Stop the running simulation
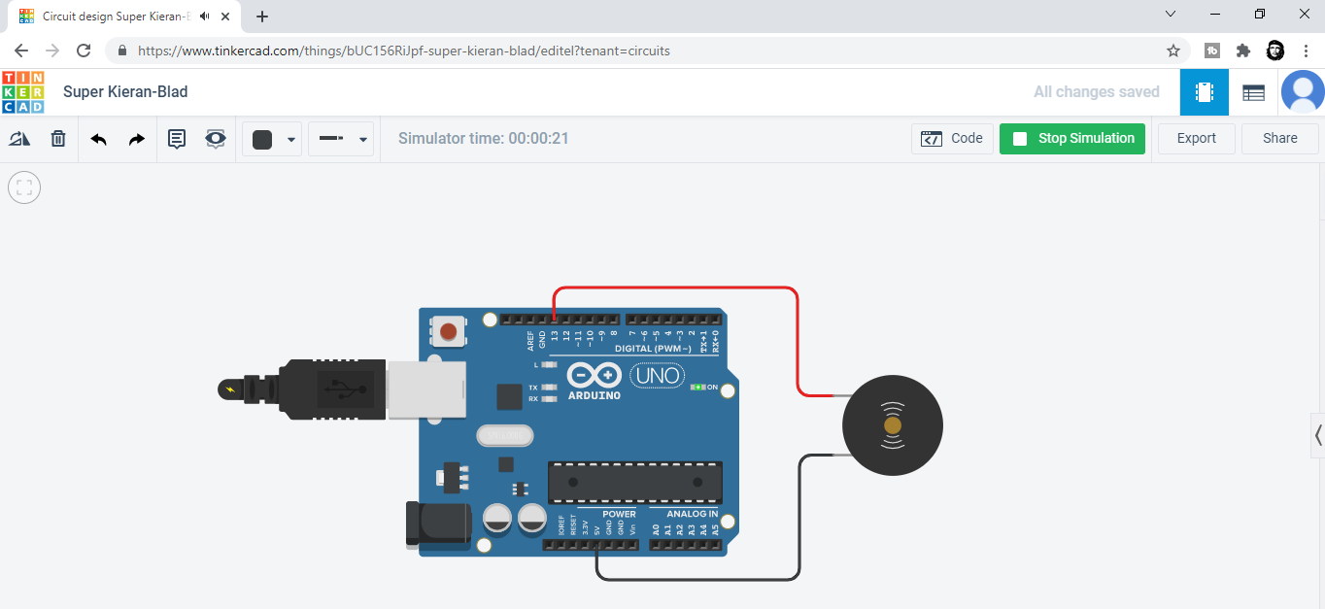1325x609 pixels. (1072, 139)
